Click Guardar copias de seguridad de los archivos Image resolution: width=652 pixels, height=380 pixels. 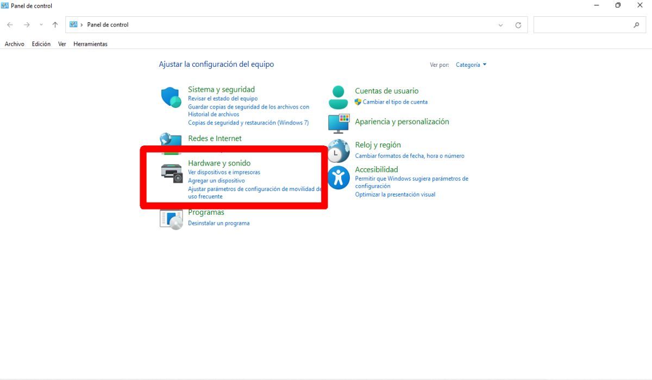coord(248,111)
